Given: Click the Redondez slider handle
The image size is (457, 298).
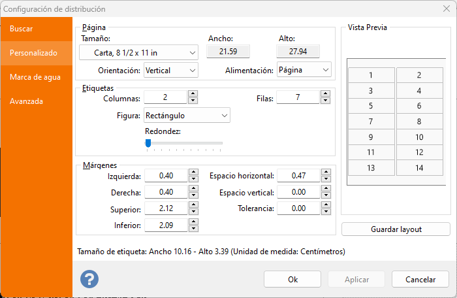Looking at the screenshot, I should [148, 143].
